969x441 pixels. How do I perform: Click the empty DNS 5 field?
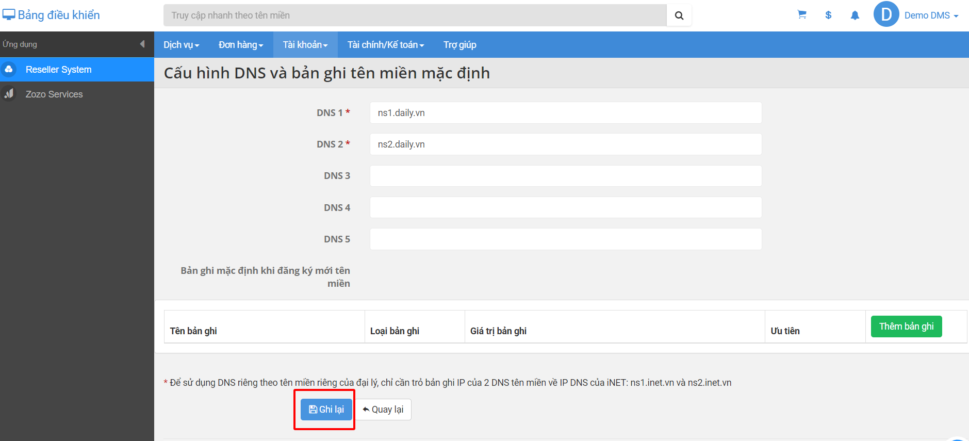566,239
